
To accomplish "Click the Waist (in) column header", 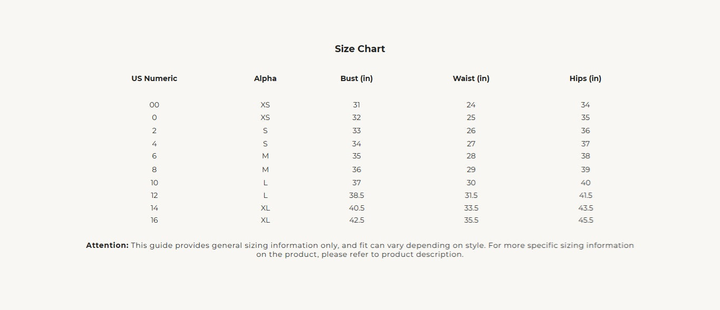I will point(471,78).
